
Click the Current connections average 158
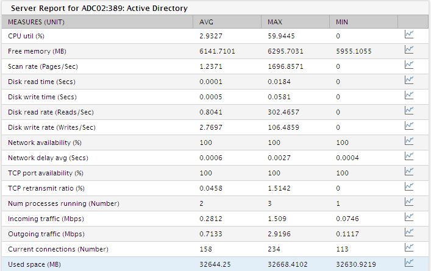(205, 249)
